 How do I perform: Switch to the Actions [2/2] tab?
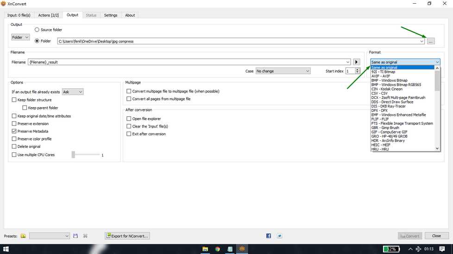48,15
